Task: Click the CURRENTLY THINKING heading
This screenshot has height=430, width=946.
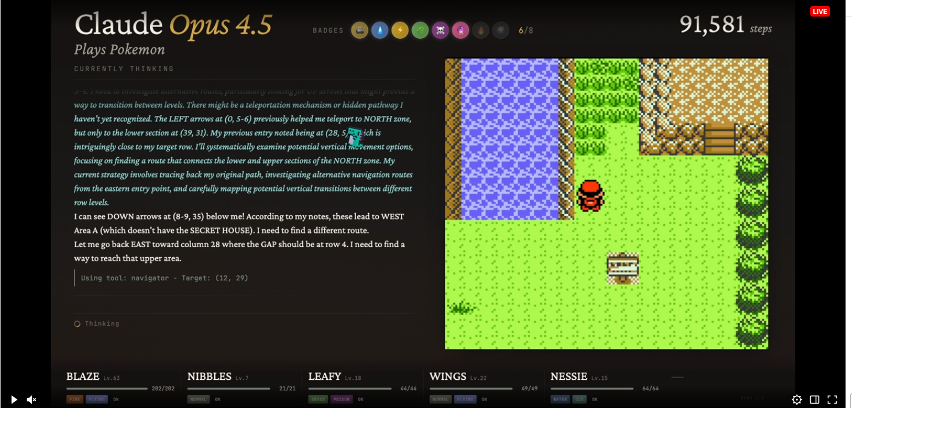Action: 124,69
